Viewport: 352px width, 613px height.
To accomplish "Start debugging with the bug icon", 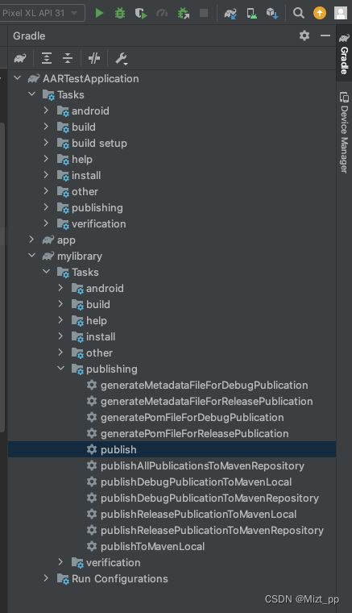I will [120, 13].
